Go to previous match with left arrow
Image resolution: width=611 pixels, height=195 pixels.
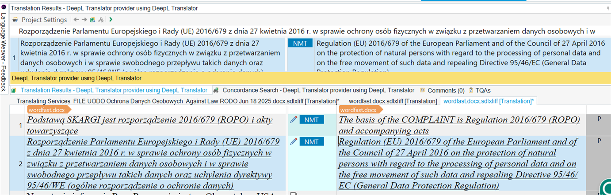pyautogui.click(x=76, y=20)
